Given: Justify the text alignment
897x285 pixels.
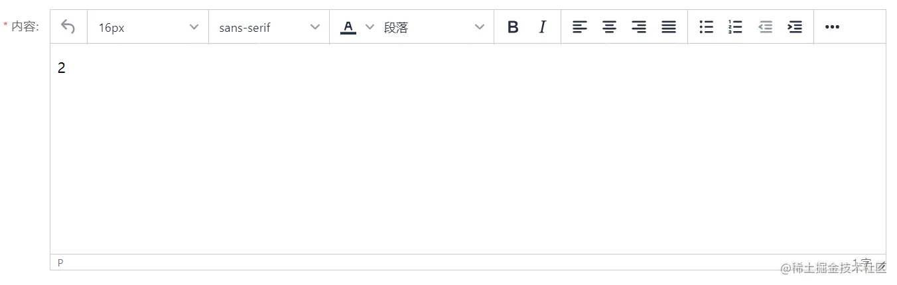Looking at the screenshot, I should 669,27.
